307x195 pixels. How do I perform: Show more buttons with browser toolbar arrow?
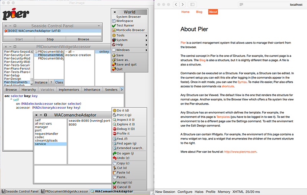click(122, 90)
